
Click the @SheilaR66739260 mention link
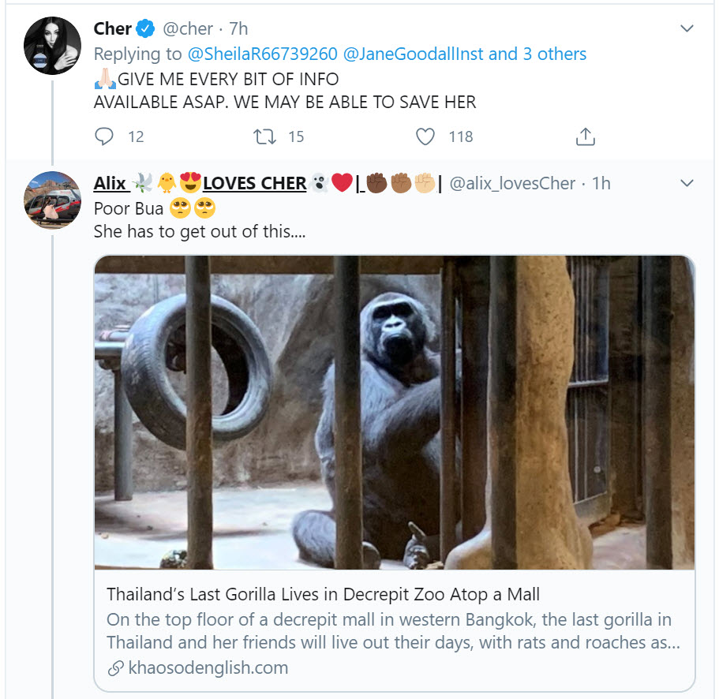261,54
